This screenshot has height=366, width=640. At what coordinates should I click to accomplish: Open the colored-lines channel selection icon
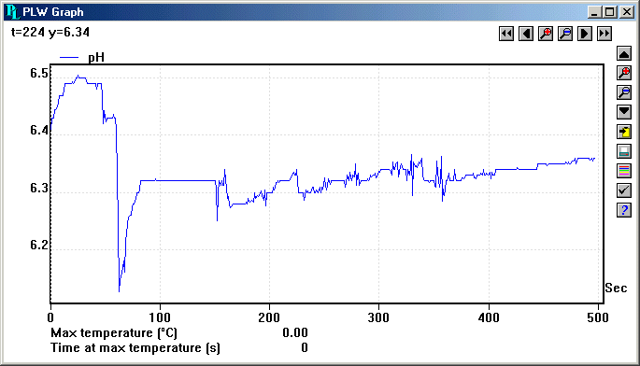(x=624, y=171)
